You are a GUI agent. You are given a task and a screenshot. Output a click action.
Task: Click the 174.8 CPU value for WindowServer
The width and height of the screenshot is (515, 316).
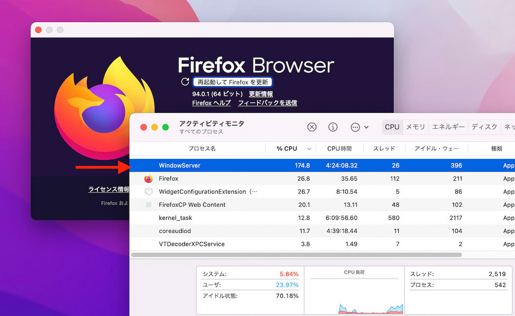(302, 165)
